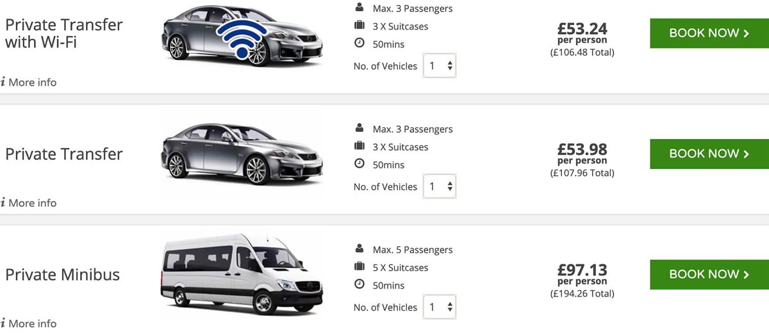The image size is (769, 333).
Task: Open No. of Vehicles dropdown for Wi-Fi transfer
Action: [440, 66]
